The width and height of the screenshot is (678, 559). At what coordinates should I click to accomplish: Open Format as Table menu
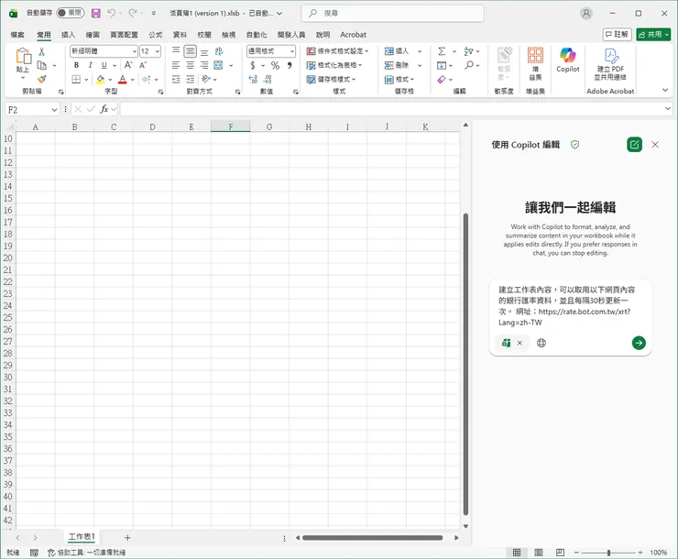pos(334,65)
